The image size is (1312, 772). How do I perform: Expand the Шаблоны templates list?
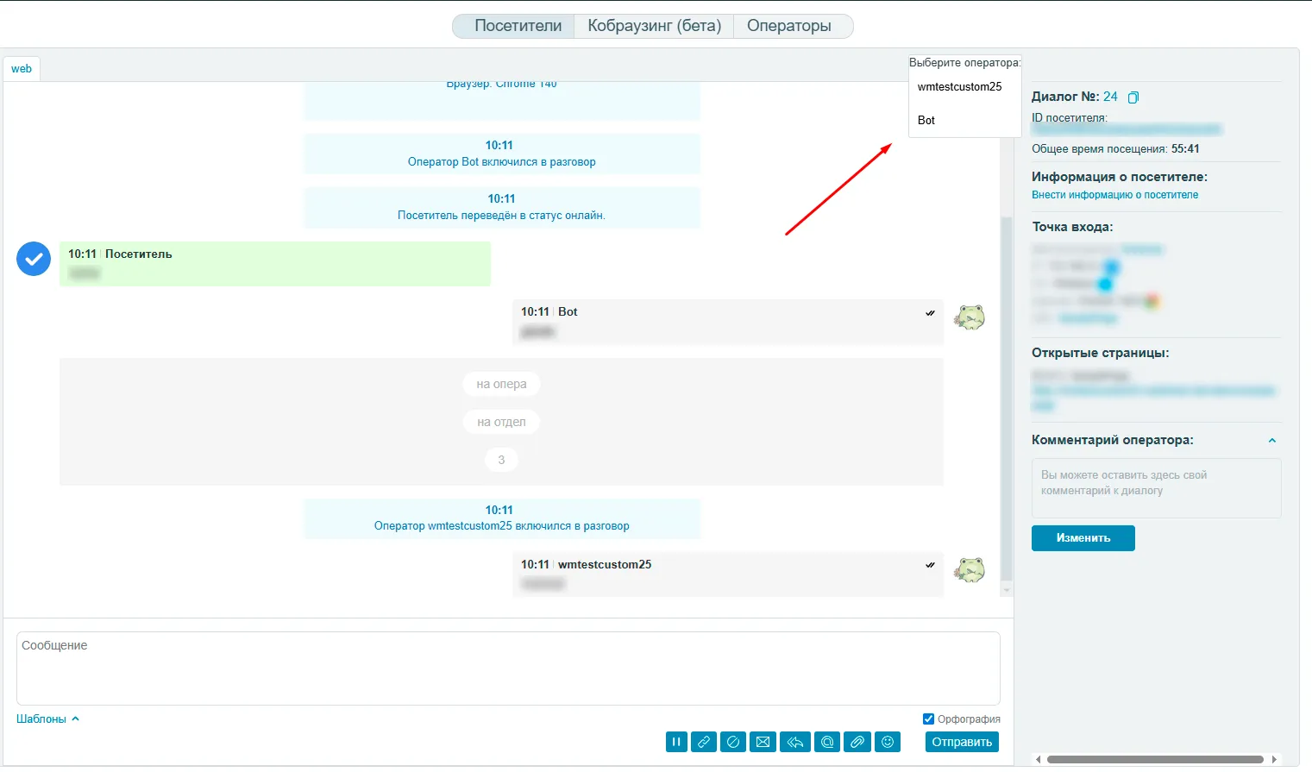click(x=47, y=719)
